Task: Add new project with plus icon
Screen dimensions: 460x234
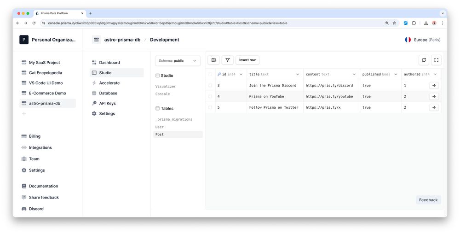Action: (x=24, y=114)
